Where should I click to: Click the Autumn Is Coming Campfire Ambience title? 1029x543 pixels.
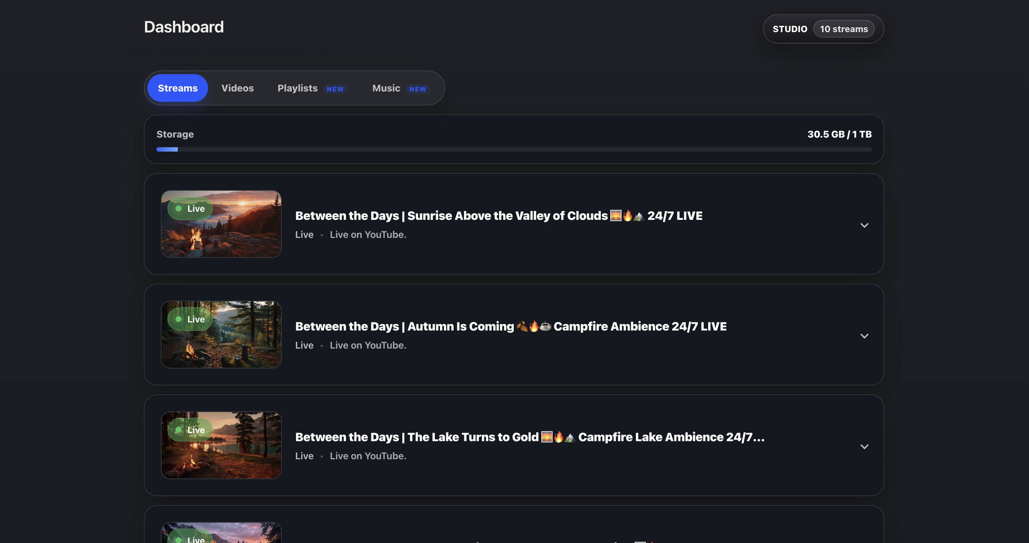[510, 326]
